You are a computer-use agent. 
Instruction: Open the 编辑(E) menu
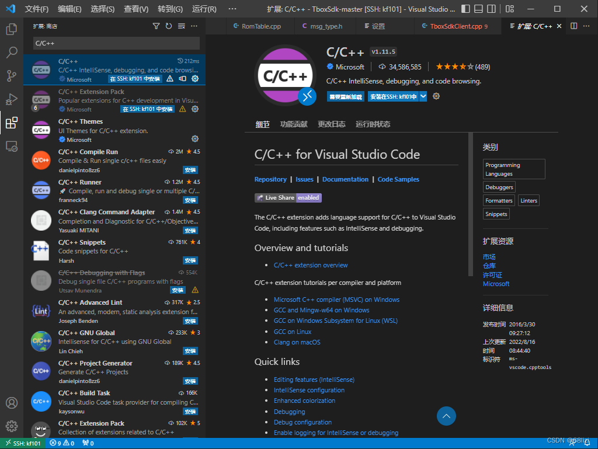pos(69,9)
